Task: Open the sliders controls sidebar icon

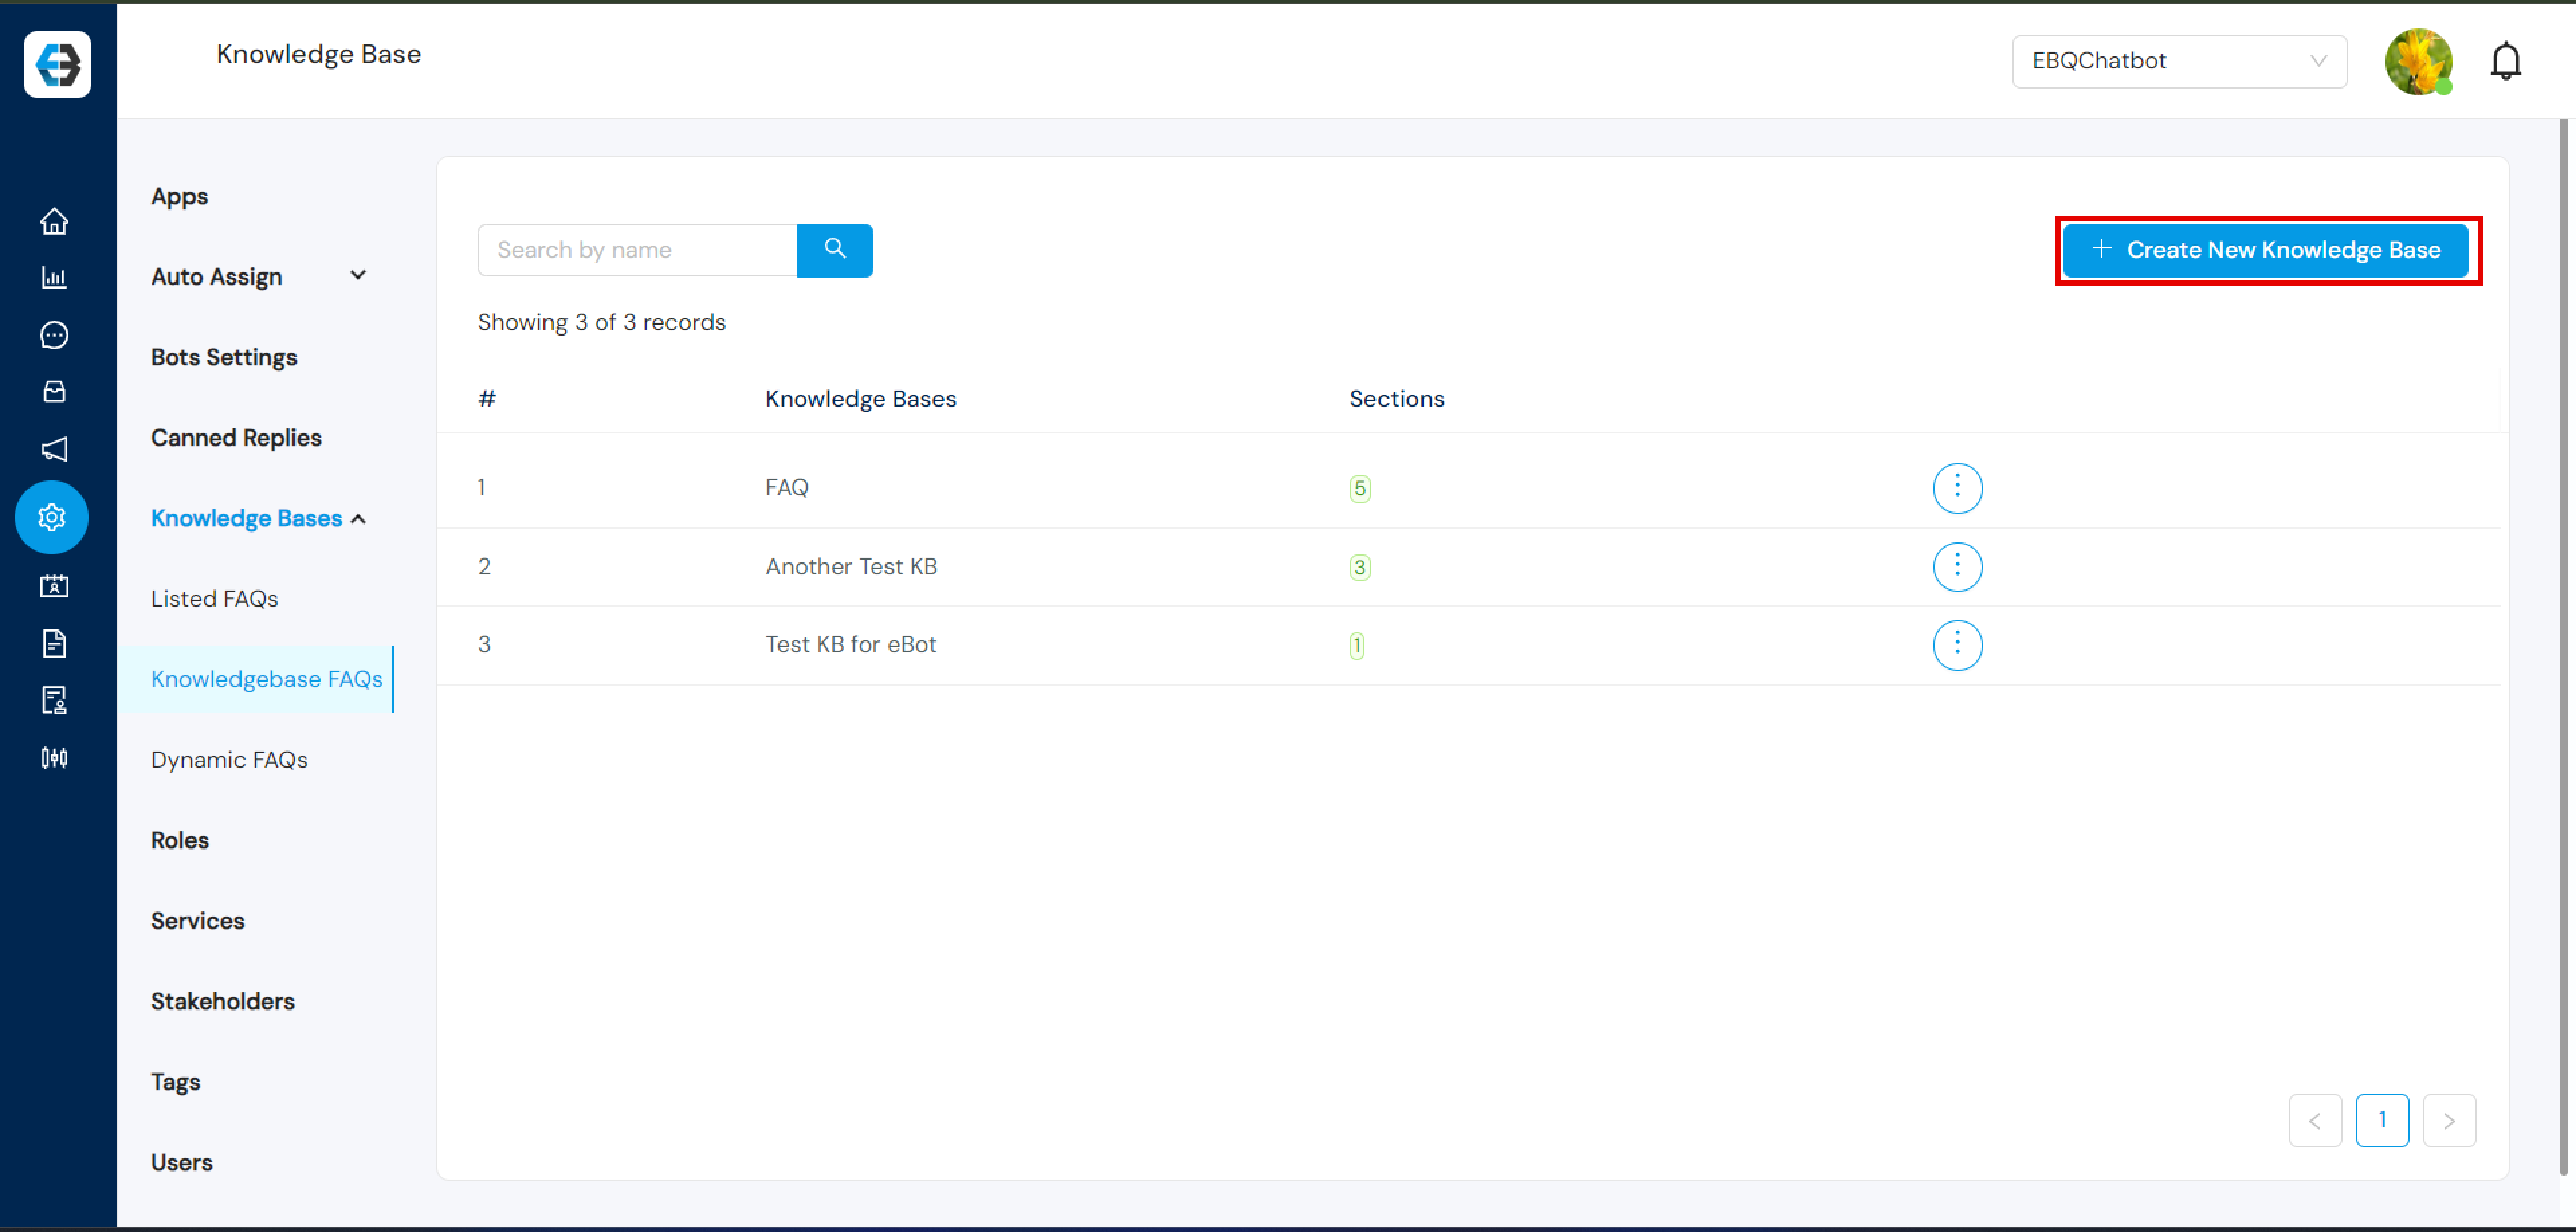Action: click(54, 758)
